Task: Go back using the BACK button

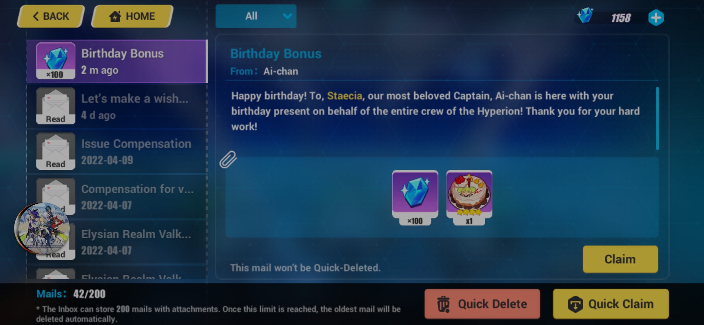Action: point(51,16)
